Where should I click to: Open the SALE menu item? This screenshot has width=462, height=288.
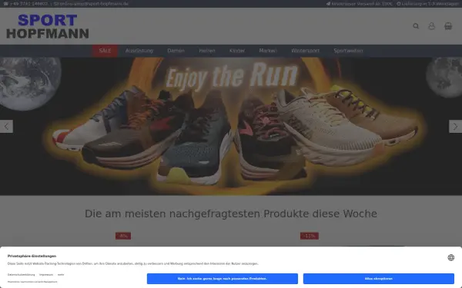[105, 51]
